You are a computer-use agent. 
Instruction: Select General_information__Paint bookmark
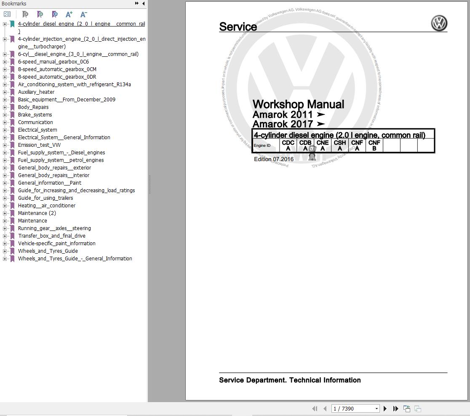(49, 183)
